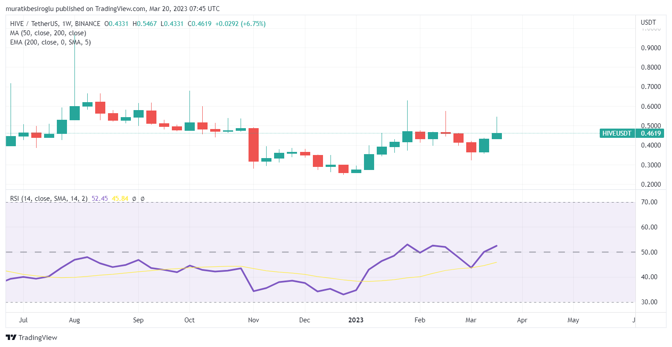672x347 pixels.
Task: Click the Feb label on time axis
Action: point(420,320)
